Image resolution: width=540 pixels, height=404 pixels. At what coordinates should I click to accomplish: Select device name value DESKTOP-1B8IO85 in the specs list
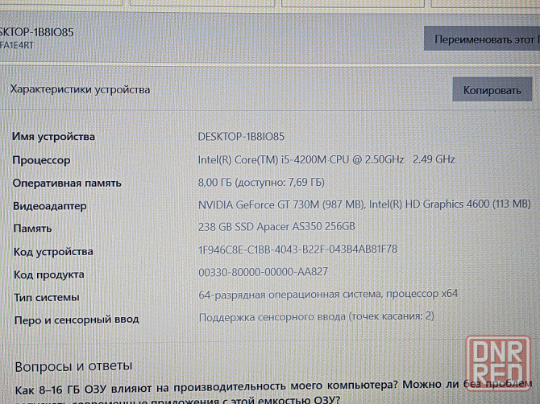(241, 137)
